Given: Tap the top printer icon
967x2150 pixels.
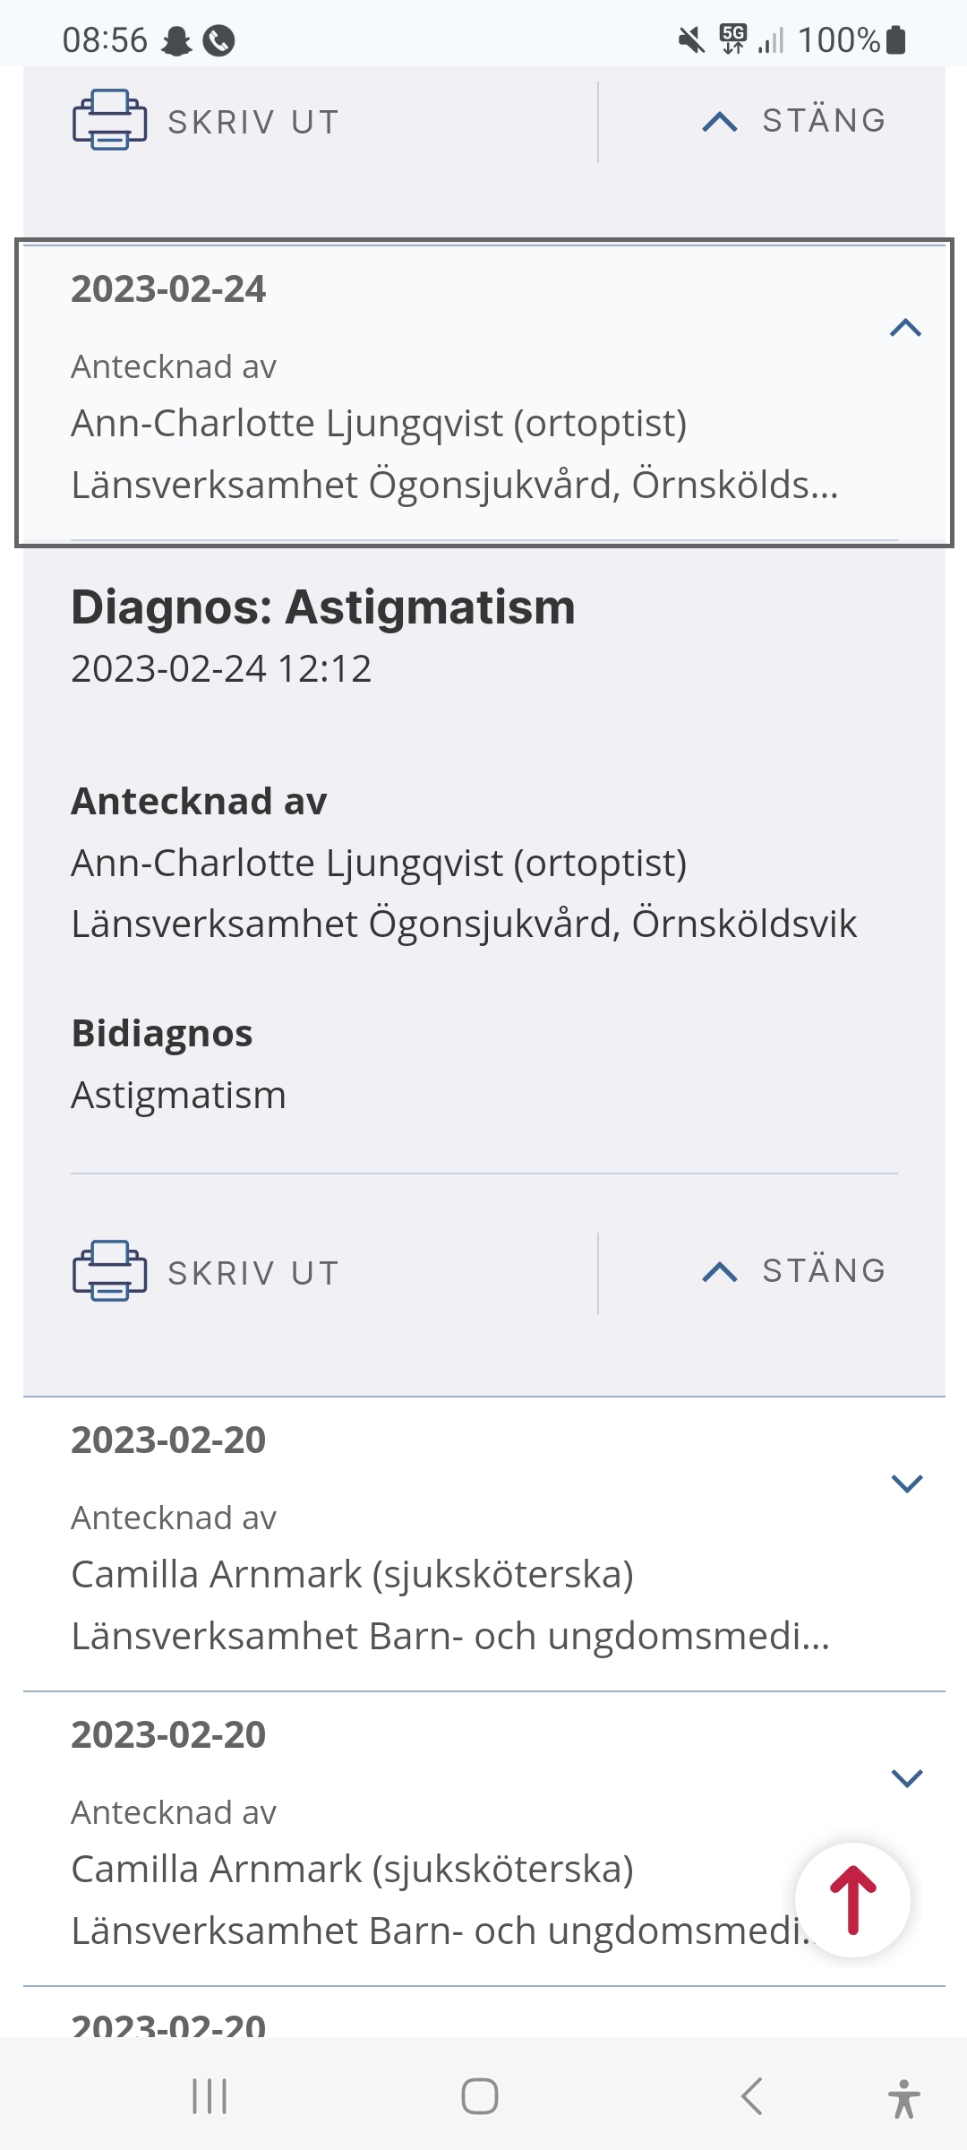Looking at the screenshot, I should pyautogui.click(x=109, y=120).
